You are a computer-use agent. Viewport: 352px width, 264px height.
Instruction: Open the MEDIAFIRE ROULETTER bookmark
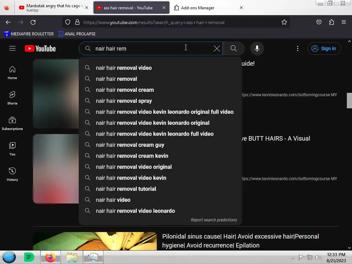pos(29,34)
